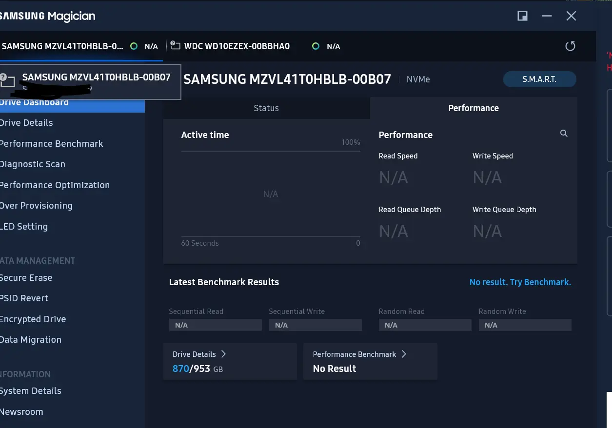Click the Sequential Read N/A bar
Screen dimensions: 612x428
coord(216,325)
